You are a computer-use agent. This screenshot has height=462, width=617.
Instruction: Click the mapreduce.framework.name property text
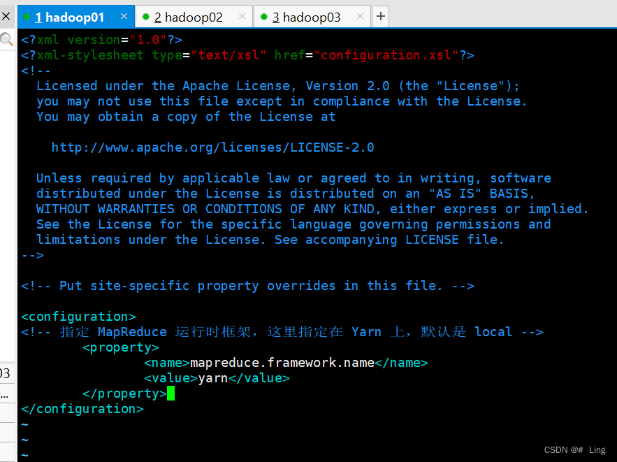(x=282, y=363)
